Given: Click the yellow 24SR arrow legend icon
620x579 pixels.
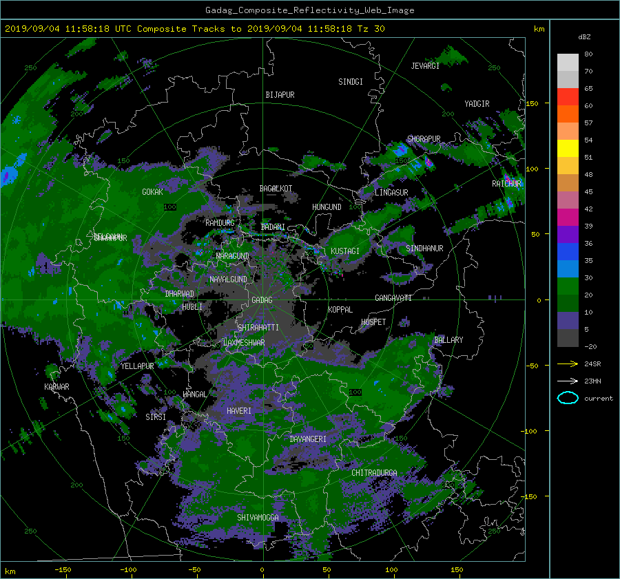Looking at the screenshot, I should click(568, 364).
